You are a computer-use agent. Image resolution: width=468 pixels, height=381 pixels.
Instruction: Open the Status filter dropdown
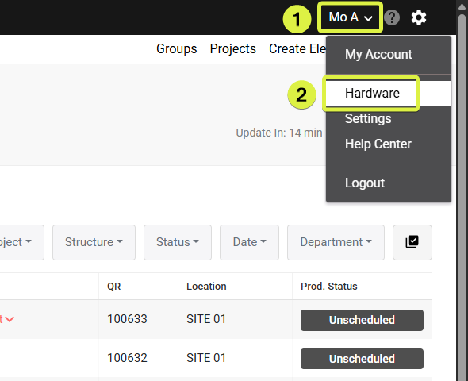click(178, 242)
